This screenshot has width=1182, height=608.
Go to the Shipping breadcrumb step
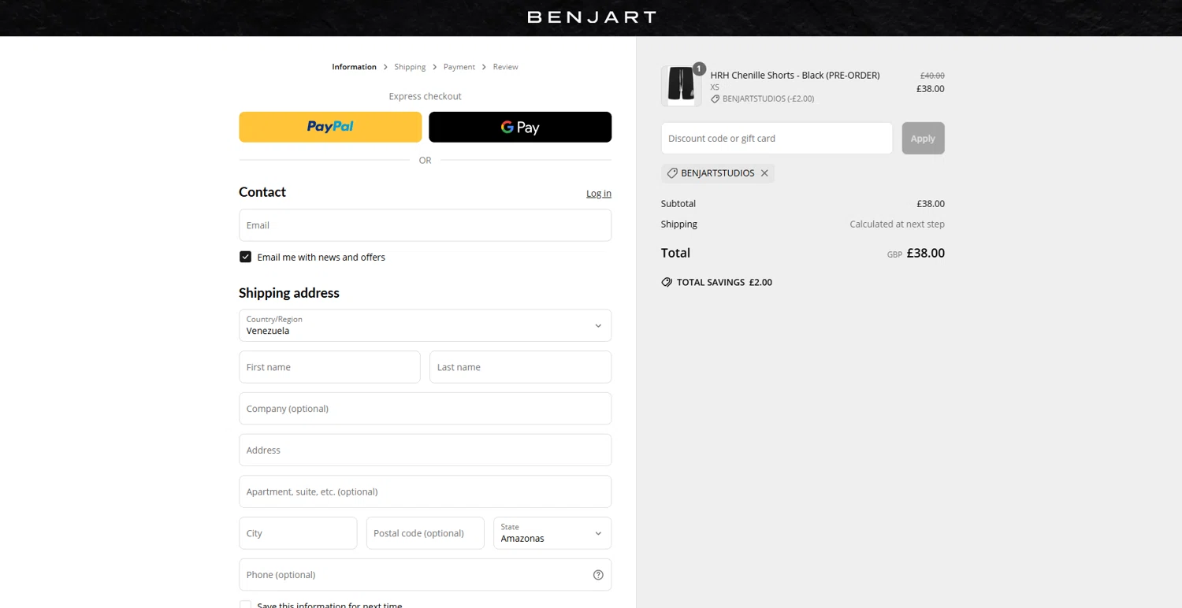[410, 67]
